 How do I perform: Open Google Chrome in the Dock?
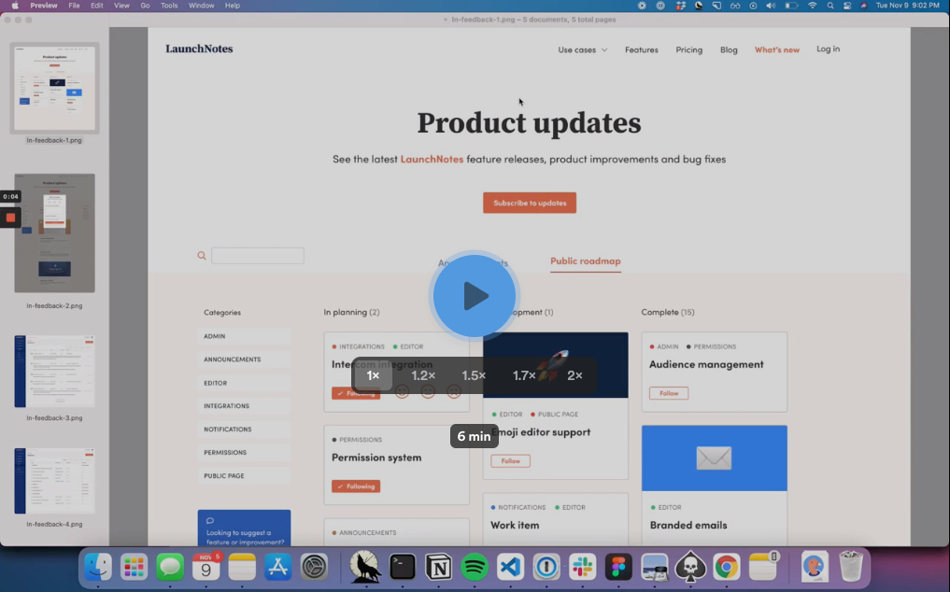point(727,568)
